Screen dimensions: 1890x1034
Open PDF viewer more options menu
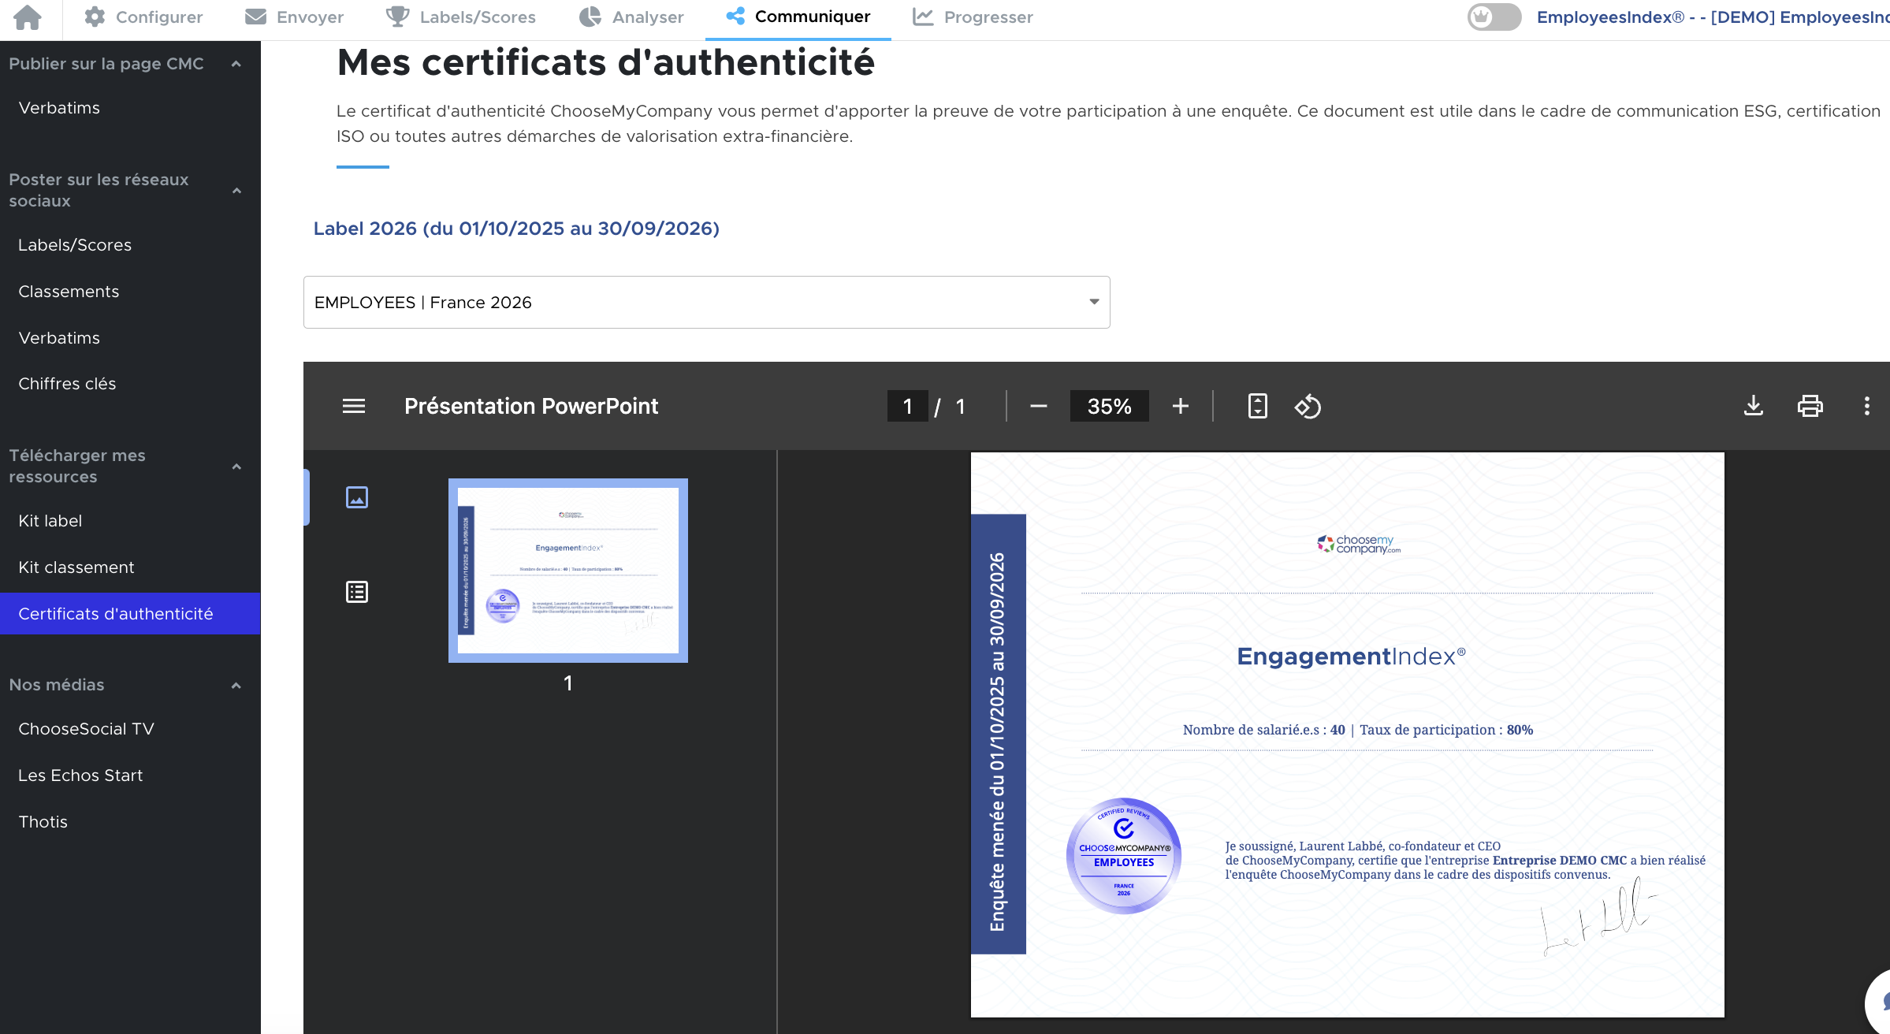pos(1866,406)
